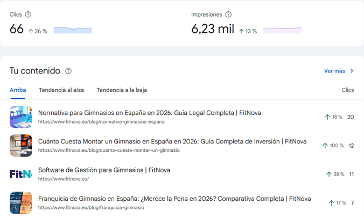Open the Ver más link
Image resolution: width=364 pixels, height=218 pixels.
pyautogui.click(x=334, y=71)
